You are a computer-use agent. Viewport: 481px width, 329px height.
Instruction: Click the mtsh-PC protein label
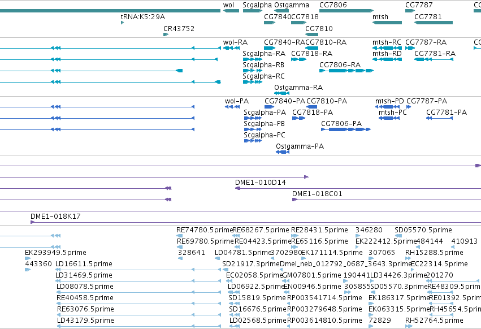[x=393, y=112]
